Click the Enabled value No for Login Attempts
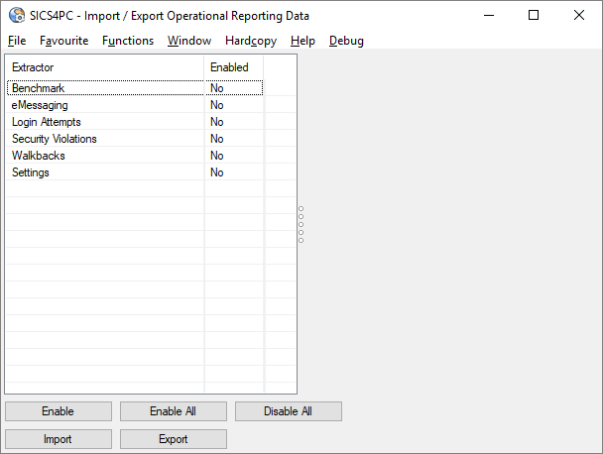The image size is (603, 454). pos(217,122)
